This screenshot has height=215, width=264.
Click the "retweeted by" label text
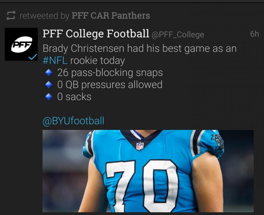44,16
